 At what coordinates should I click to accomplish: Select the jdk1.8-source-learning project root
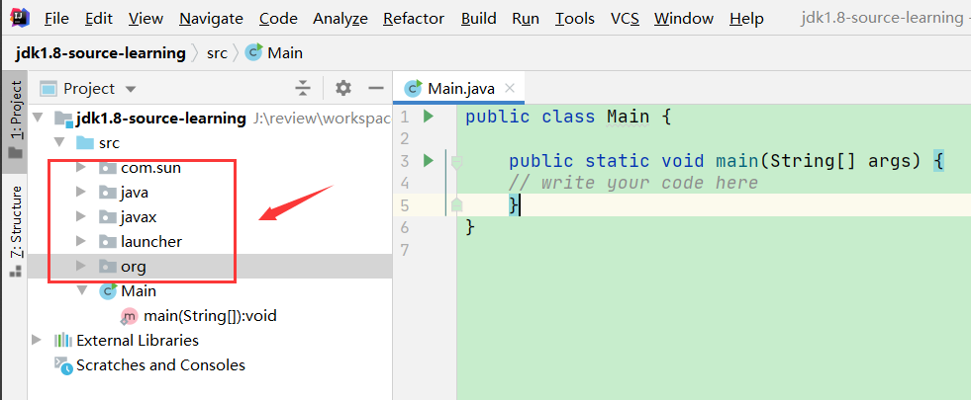click(x=161, y=119)
